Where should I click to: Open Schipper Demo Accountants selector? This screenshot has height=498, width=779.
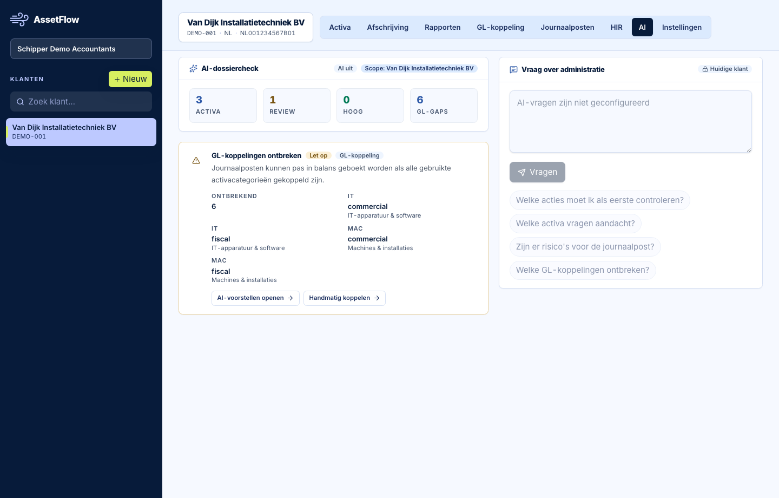tap(81, 49)
